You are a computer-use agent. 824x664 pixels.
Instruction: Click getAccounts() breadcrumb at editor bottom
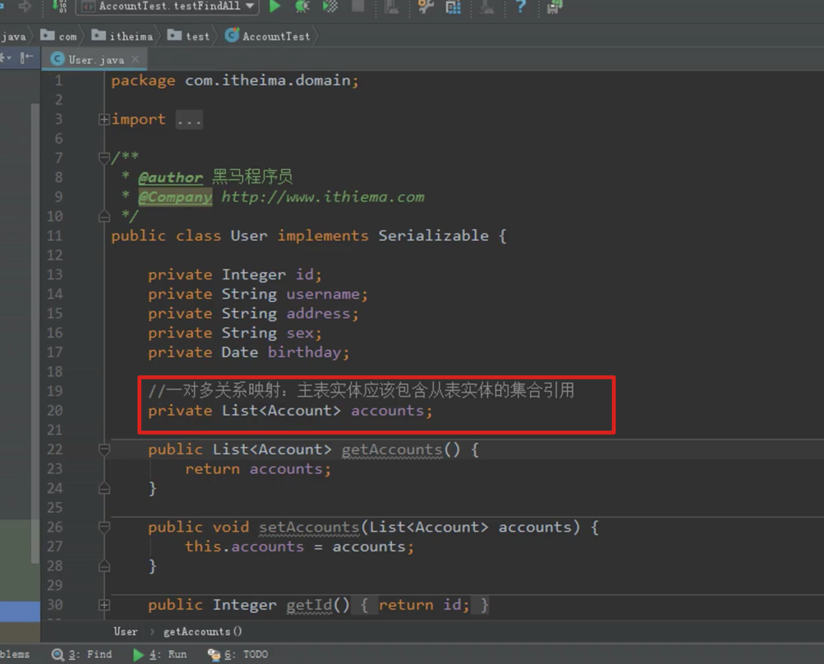(x=202, y=632)
